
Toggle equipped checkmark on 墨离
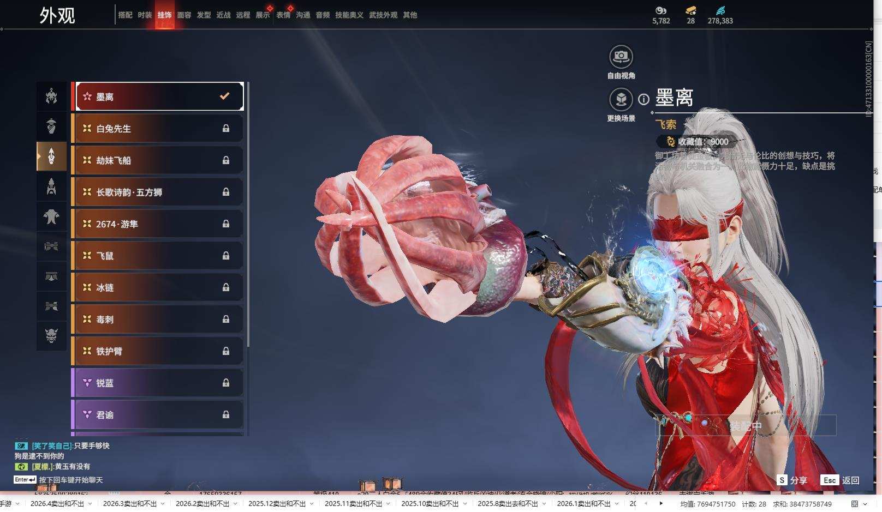tap(224, 97)
